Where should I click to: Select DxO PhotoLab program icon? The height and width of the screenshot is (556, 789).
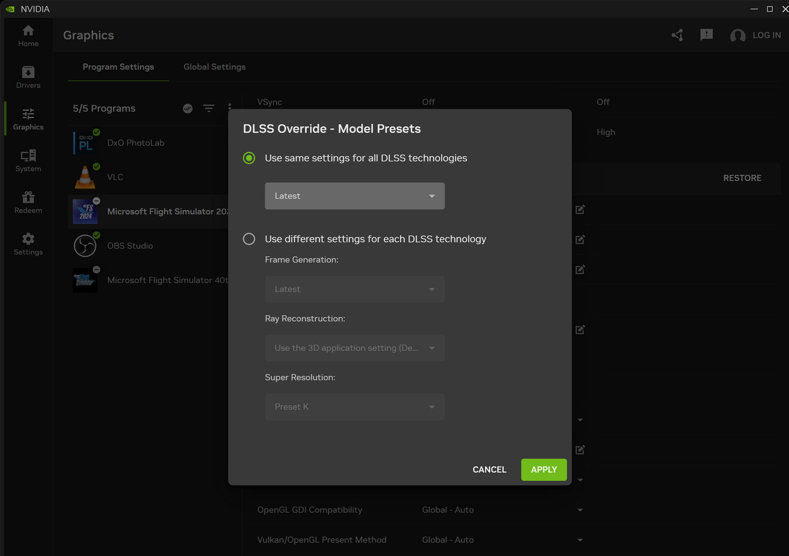point(86,143)
